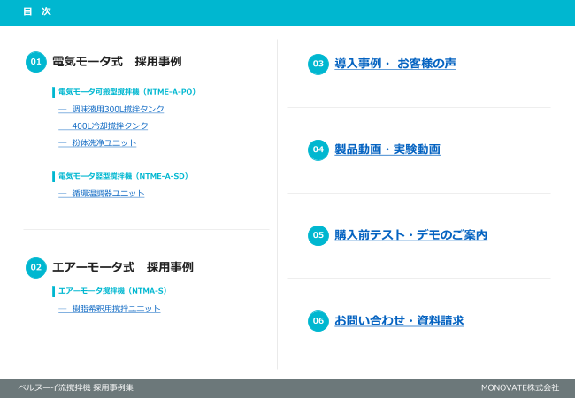Open the 循環温調器ユニット link

point(102,193)
